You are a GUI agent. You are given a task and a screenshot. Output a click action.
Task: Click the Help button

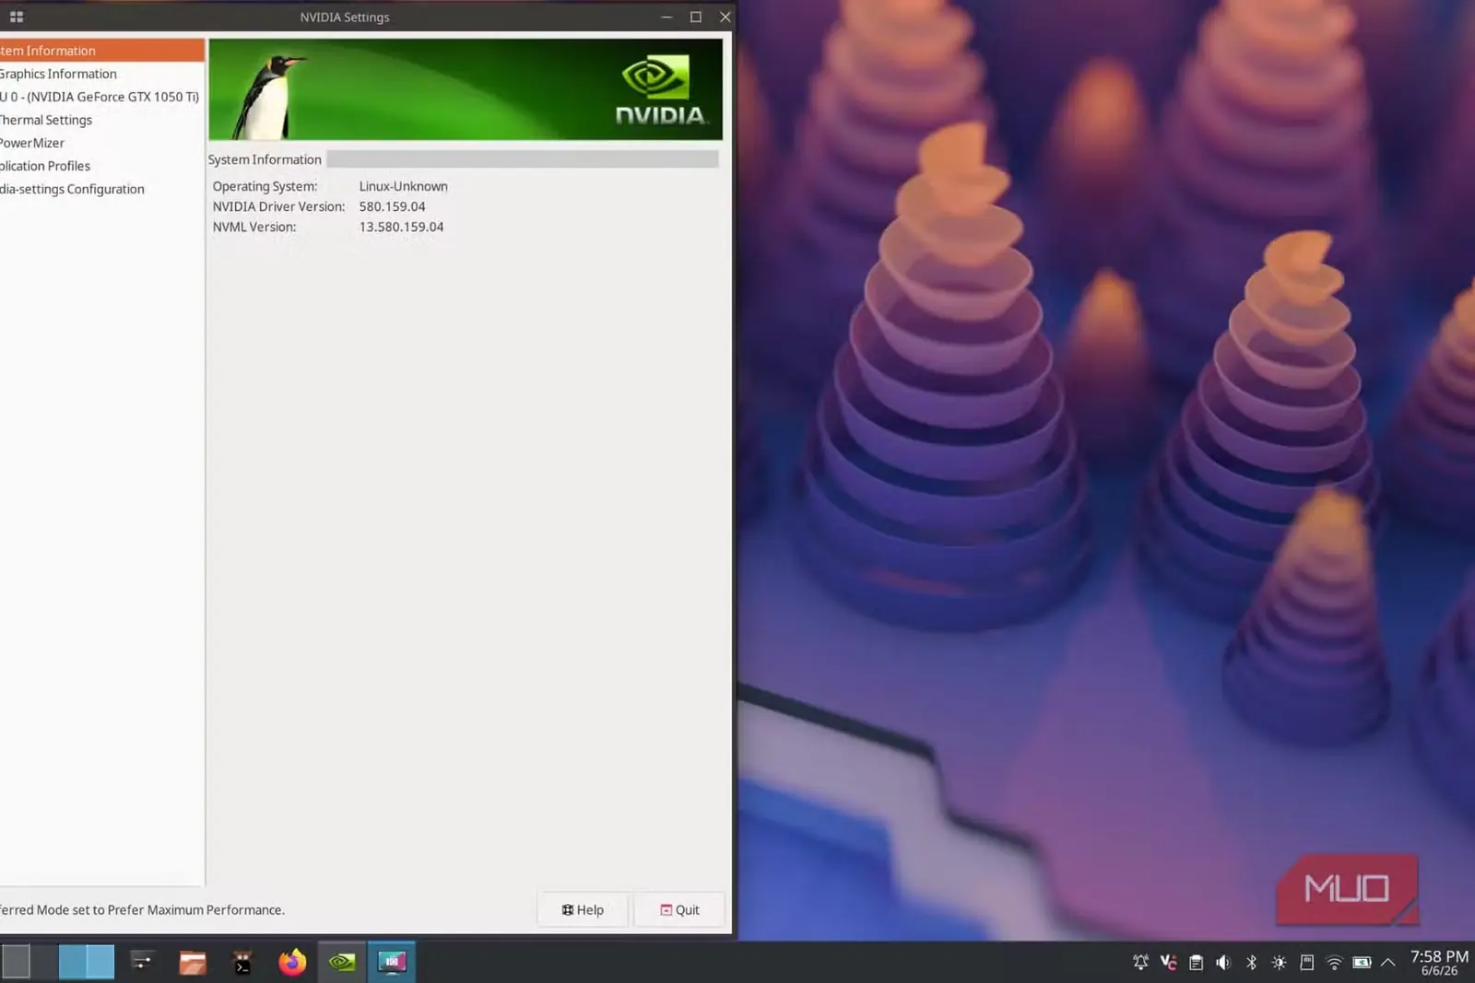[583, 909]
